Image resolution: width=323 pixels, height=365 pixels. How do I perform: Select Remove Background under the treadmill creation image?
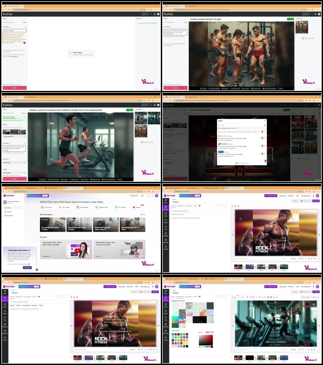pyautogui.click(x=108, y=179)
